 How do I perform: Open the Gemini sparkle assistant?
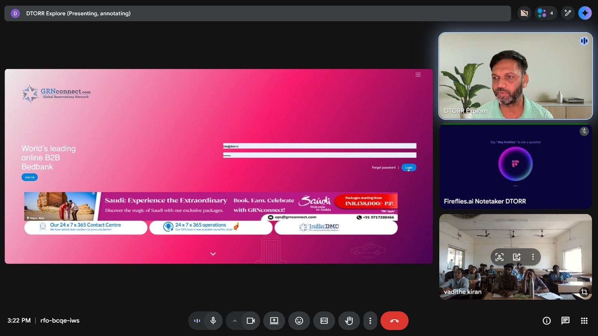coord(585,13)
